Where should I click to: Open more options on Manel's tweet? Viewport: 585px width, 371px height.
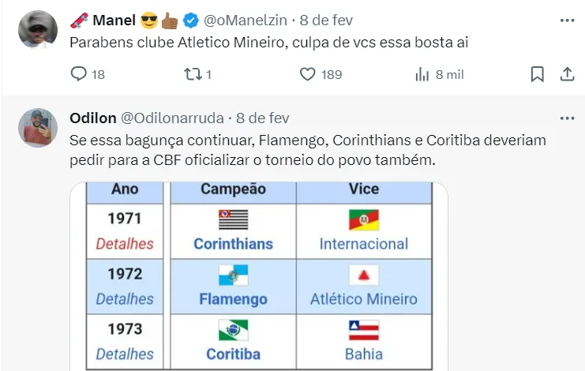[x=567, y=19]
